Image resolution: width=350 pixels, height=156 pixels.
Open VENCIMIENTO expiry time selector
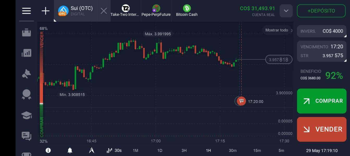pyautogui.click(x=322, y=51)
